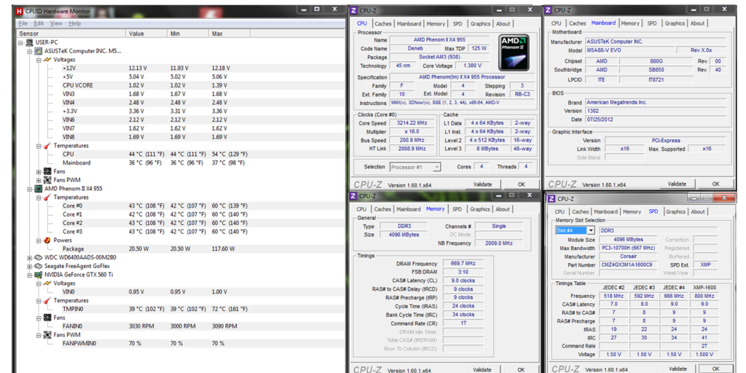
Task: Click the ASUSTeK motherboard icon in tree
Action: pos(38,51)
